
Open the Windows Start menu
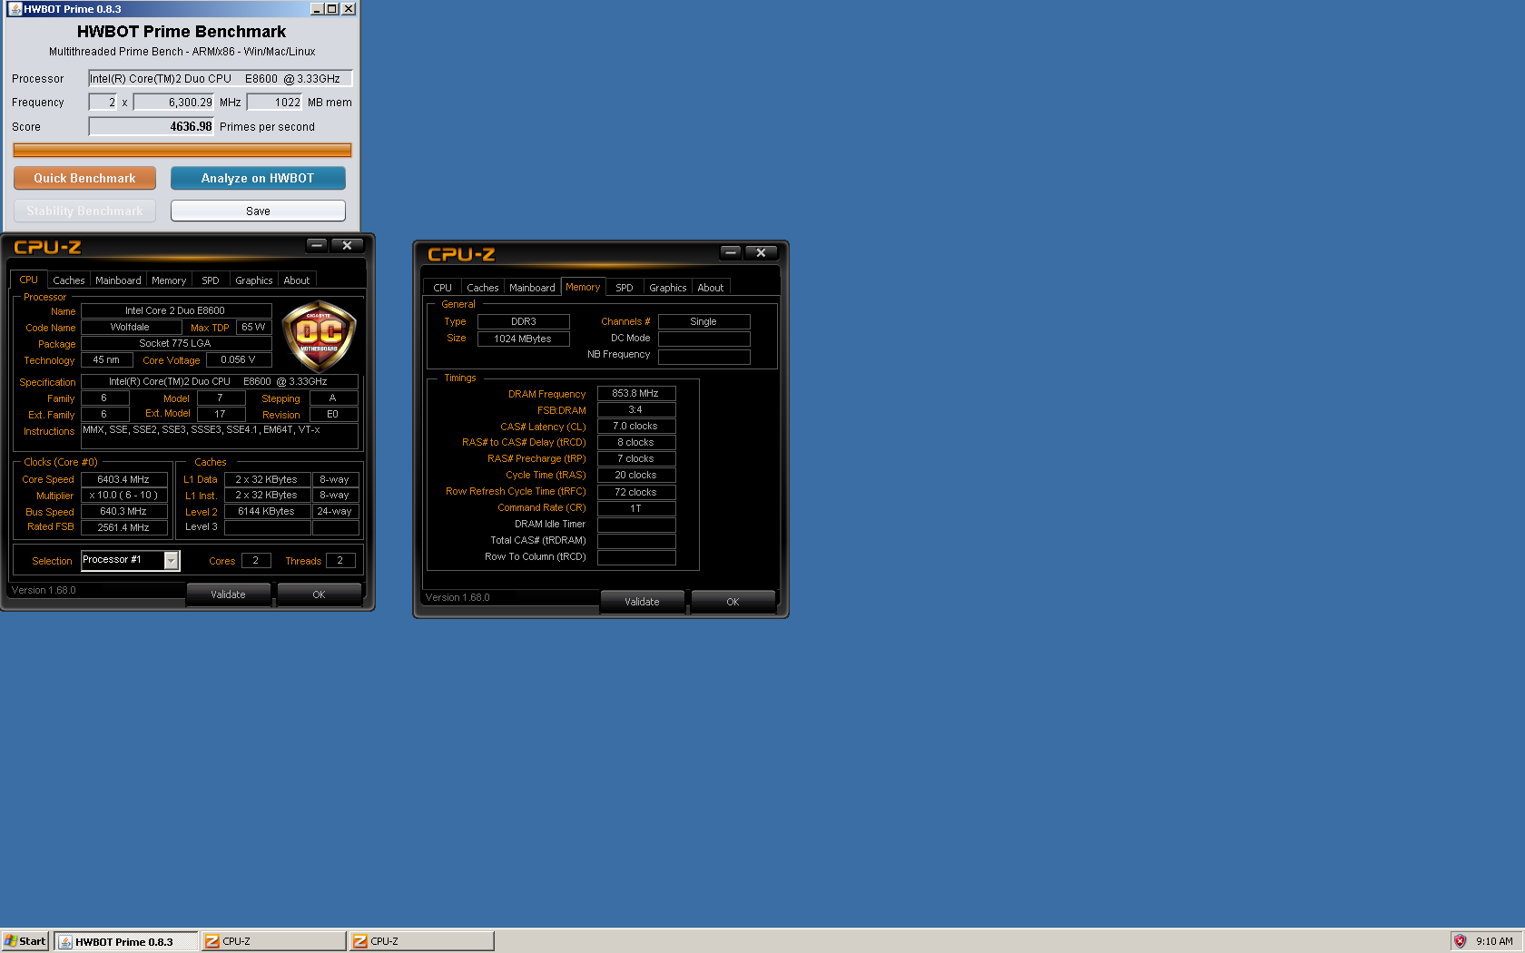[x=25, y=941]
